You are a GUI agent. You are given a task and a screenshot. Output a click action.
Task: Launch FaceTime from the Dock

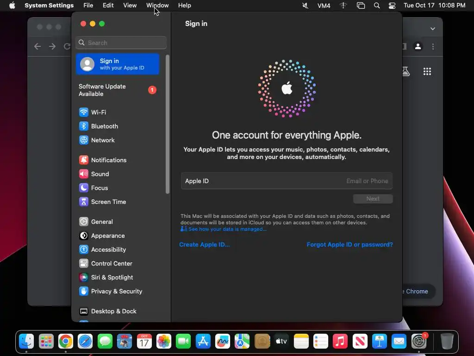tap(183, 342)
